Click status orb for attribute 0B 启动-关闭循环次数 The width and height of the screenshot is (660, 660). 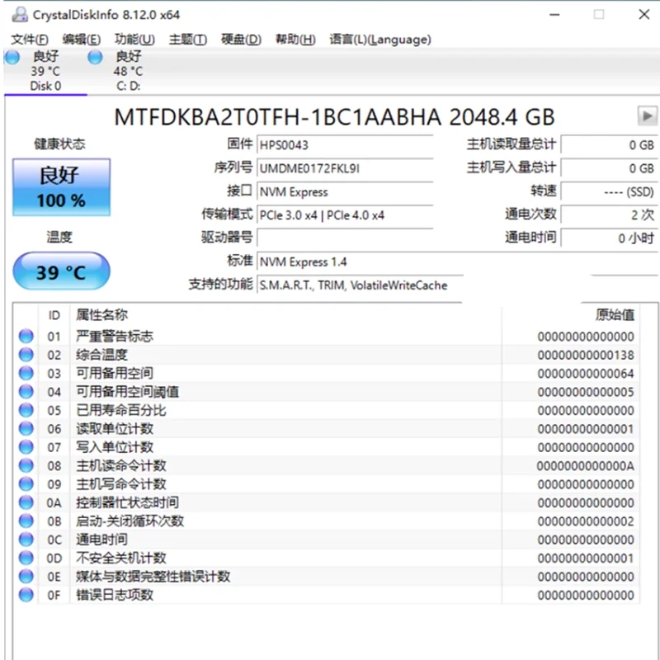coord(26,521)
